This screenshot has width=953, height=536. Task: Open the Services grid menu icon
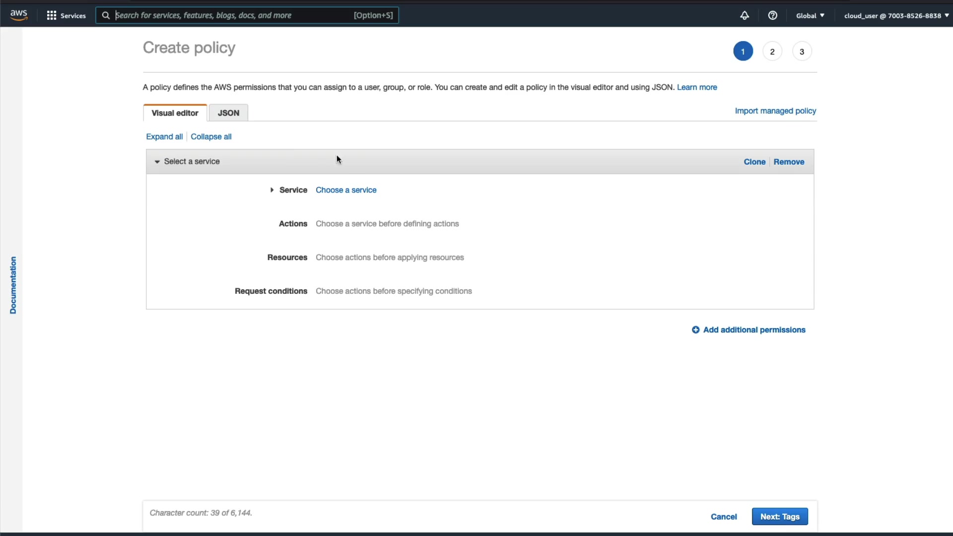pos(51,15)
